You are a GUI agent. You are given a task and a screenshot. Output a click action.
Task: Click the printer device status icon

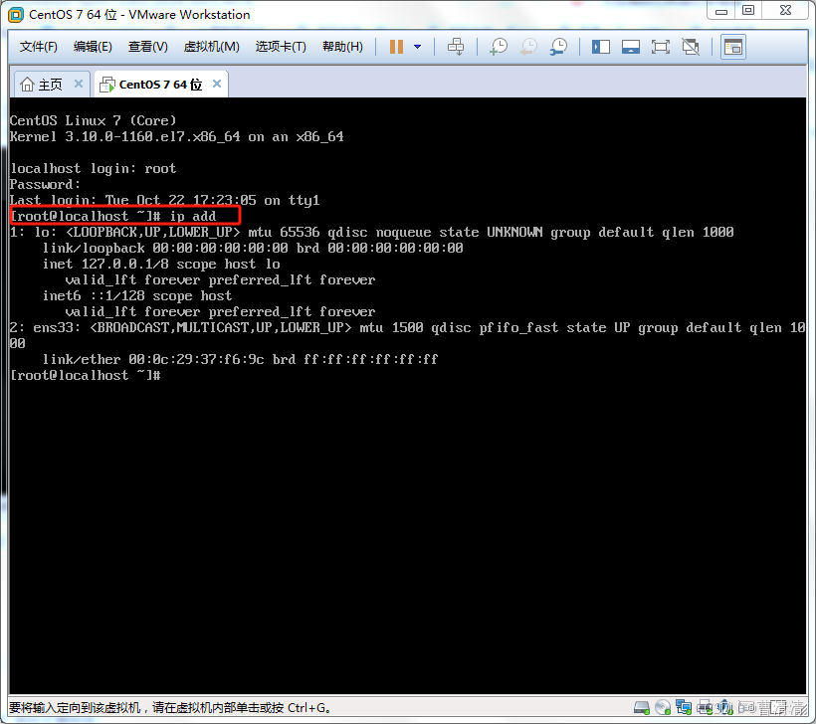click(704, 707)
